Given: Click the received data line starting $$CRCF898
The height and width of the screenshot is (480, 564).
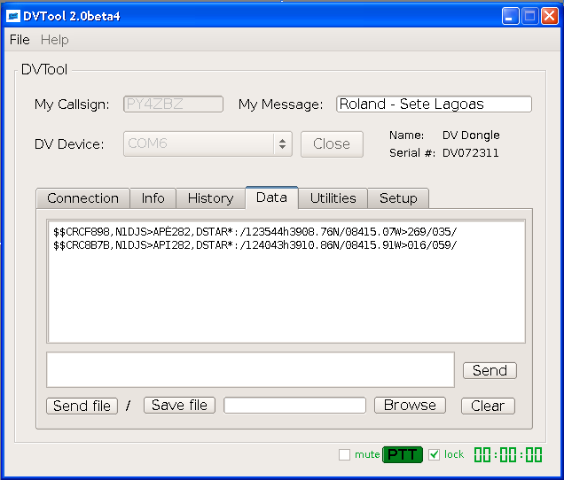Looking at the screenshot, I should pyautogui.click(x=255, y=232).
